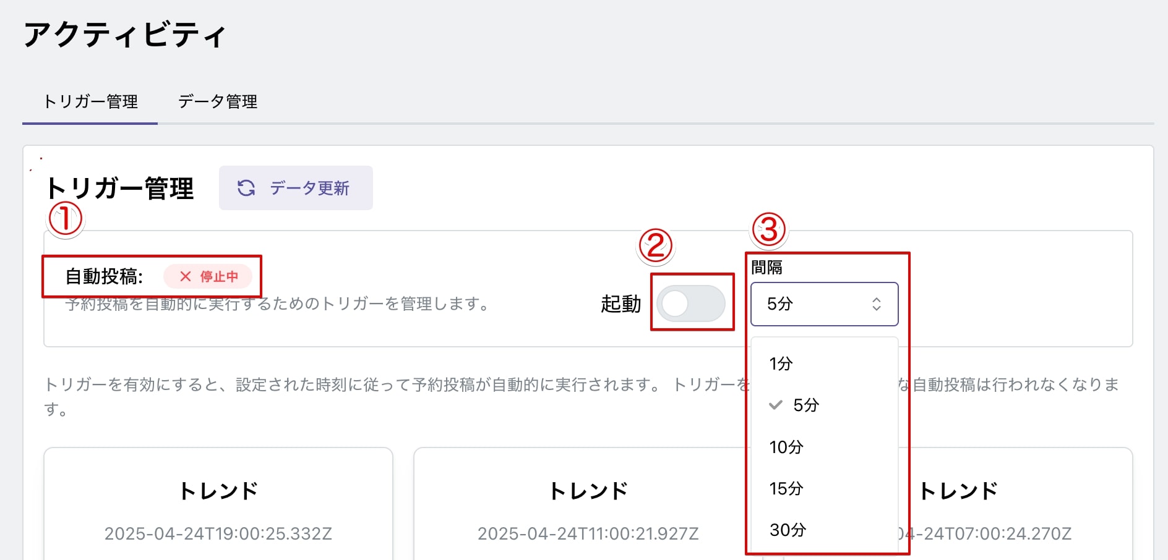Click the データ更新 refresh button
This screenshot has height=560, width=1168.
(296, 188)
